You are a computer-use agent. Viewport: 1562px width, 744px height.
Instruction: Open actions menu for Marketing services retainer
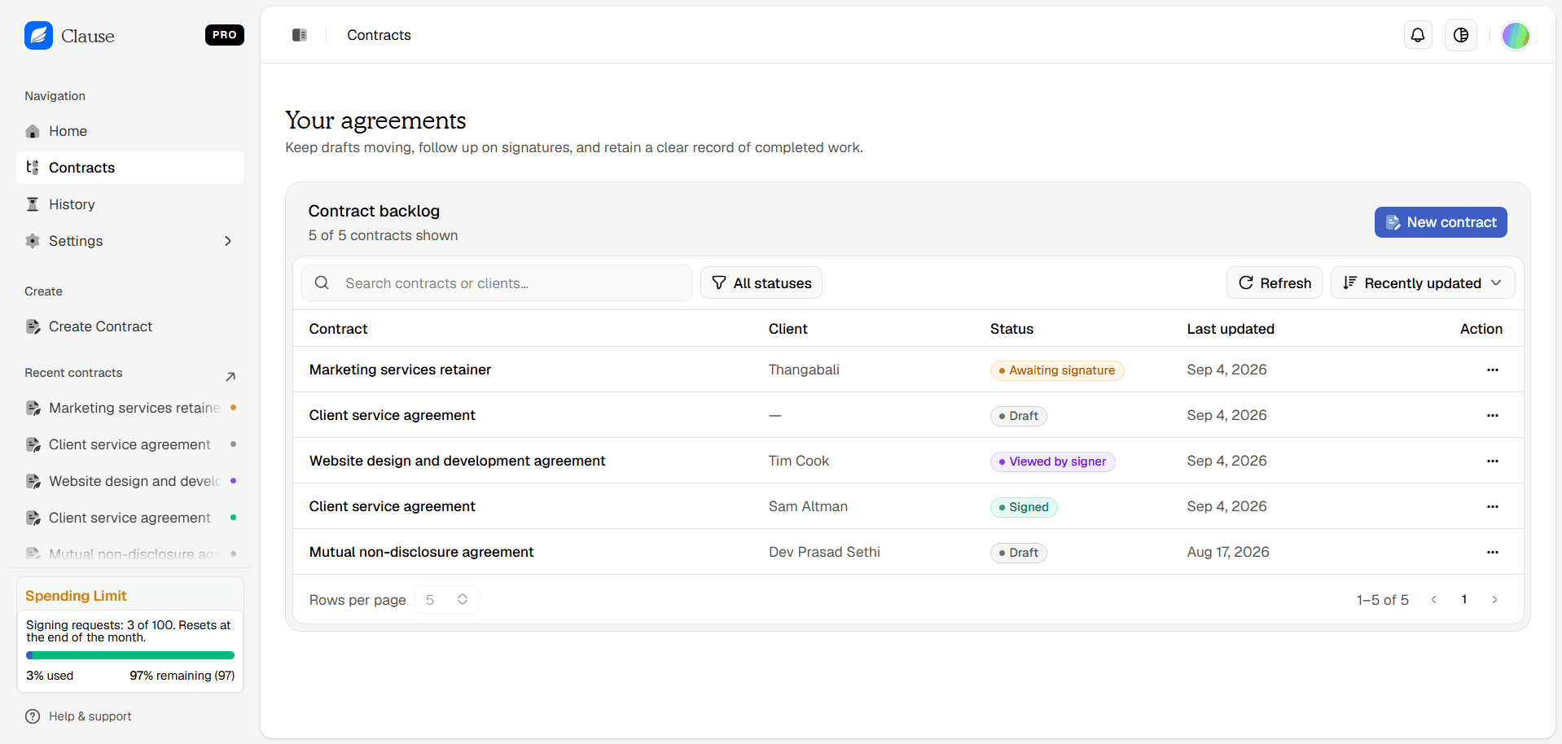(1492, 370)
